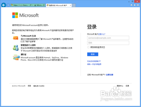
Task: Enable the keep me signed in checkbox
Action: point(88,47)
